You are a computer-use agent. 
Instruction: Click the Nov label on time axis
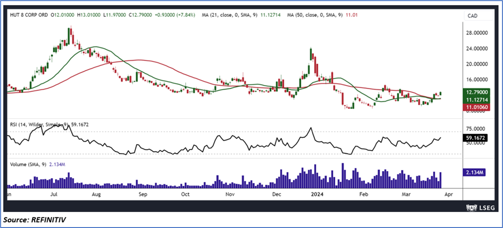[x=230, y=194]
